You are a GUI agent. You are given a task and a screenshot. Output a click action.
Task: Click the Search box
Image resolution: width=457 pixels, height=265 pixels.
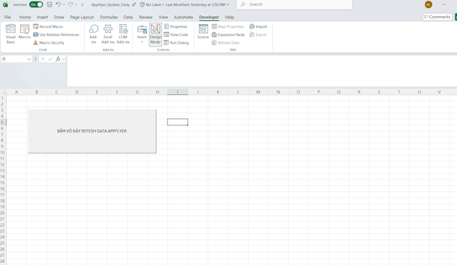(x=294, y=5)
